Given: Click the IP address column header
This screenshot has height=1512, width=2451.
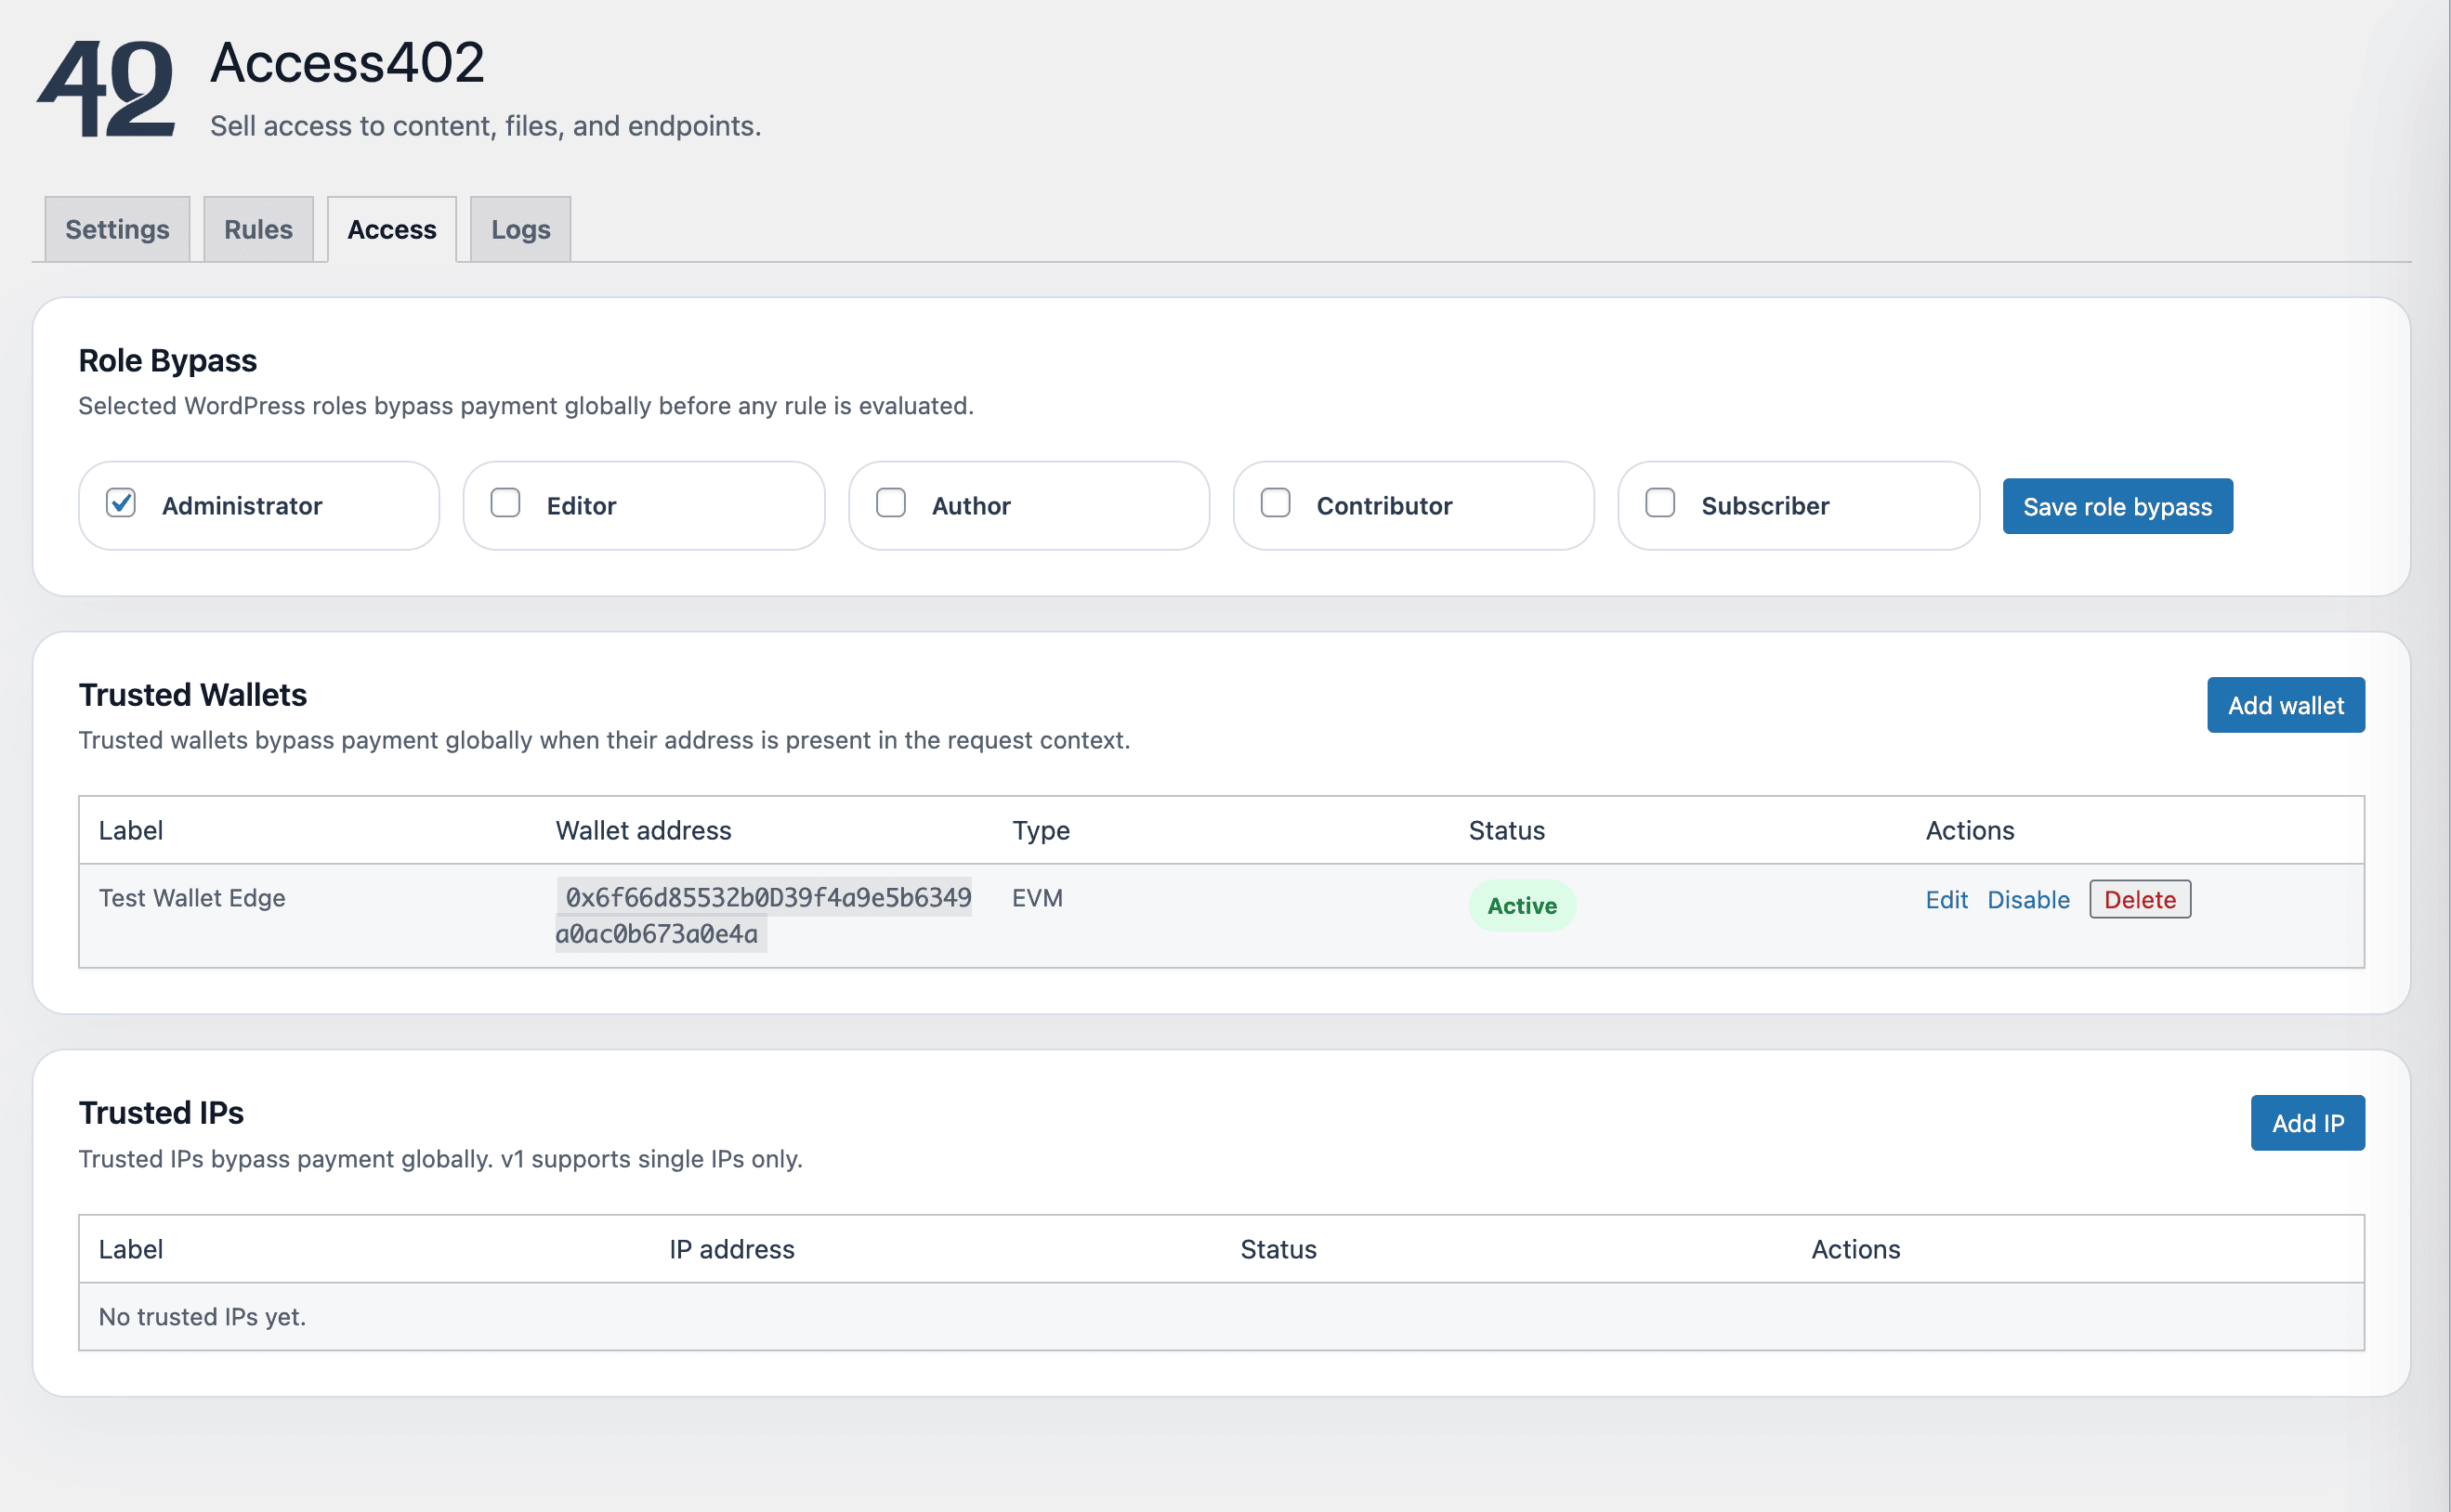Looking at the screenshot, I should 732,1249.
